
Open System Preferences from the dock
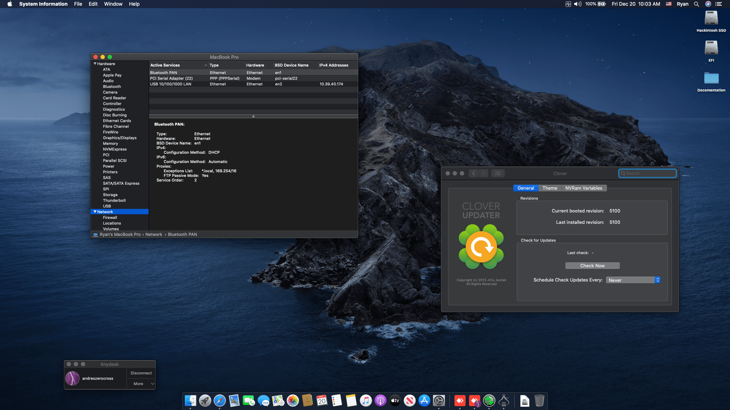(439, 401)
